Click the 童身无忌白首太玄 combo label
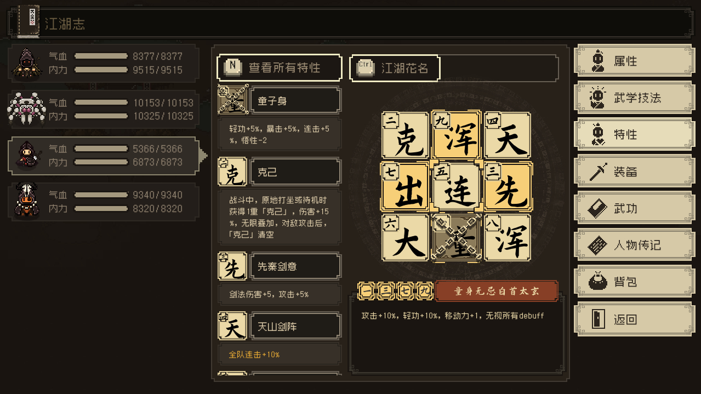 point(497,291)
